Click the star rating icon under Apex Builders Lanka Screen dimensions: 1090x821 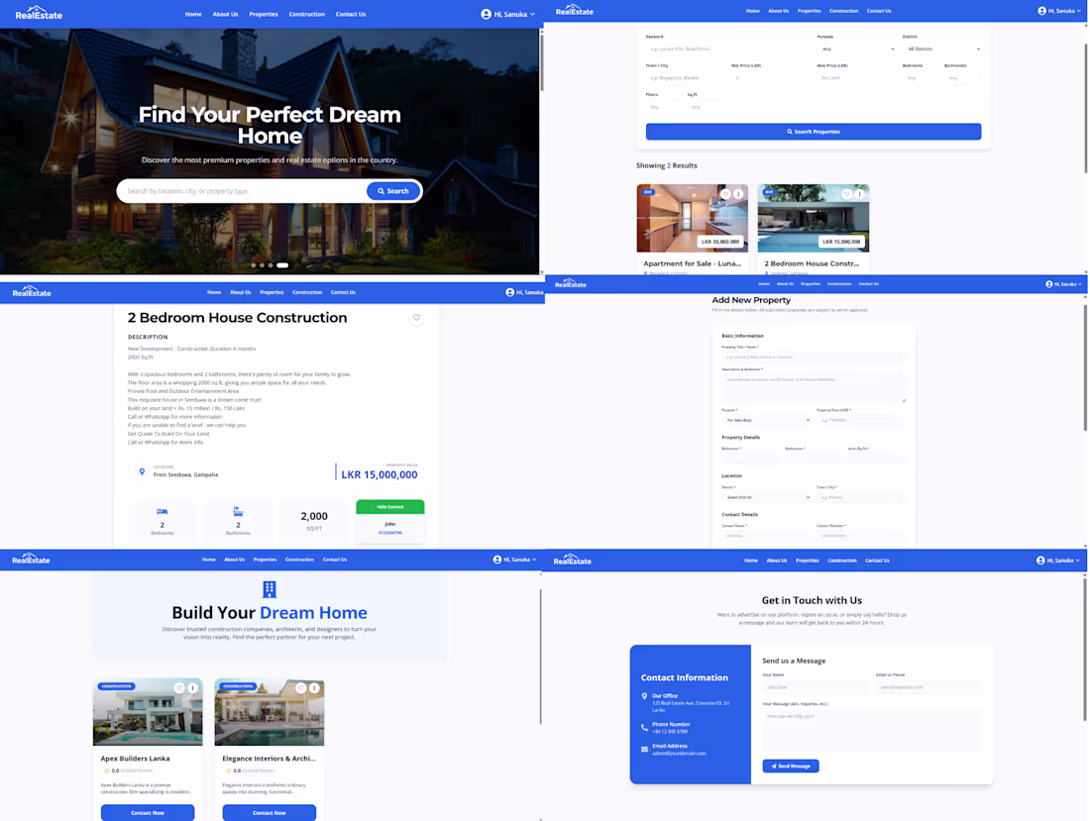pyautogui.click(x=107, y=770)
